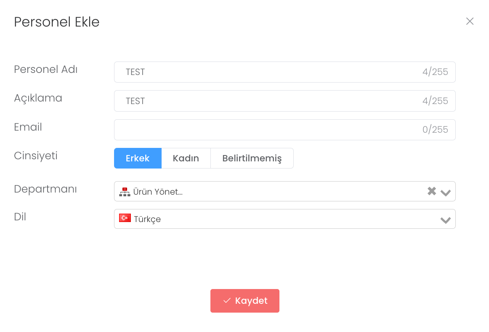The height and width of the screenshot is (332, 489).
Task: Click the Cinsiyeti label
Action: [x=36, y=156]
